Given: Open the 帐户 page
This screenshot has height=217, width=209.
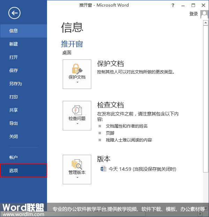Looking at the screenshot, I should (x=23, y=157).
